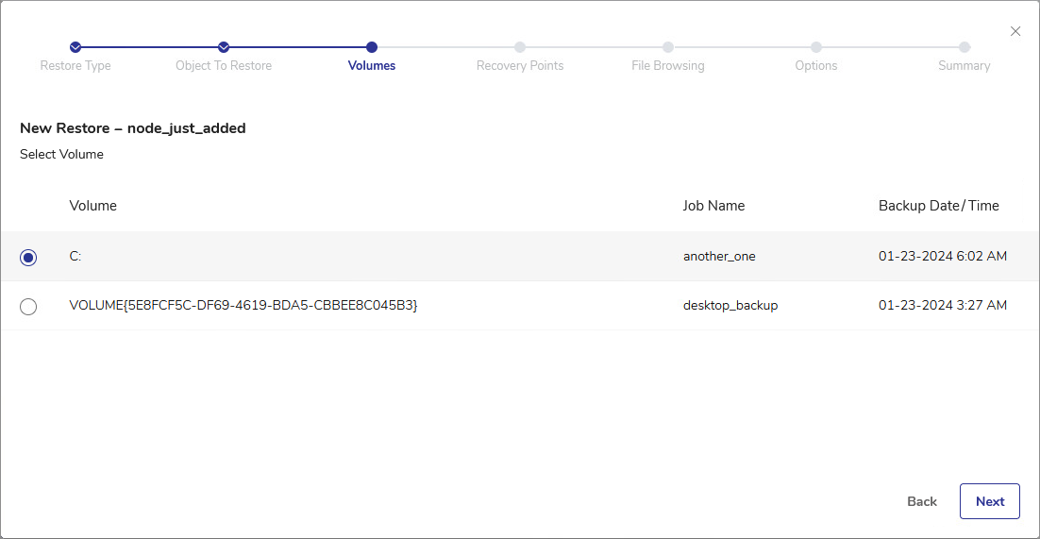Image resolution: width=1040 pixels, height=539 pixels.
Task: Click the Job Name column header
Action: (x=713, y=206)
